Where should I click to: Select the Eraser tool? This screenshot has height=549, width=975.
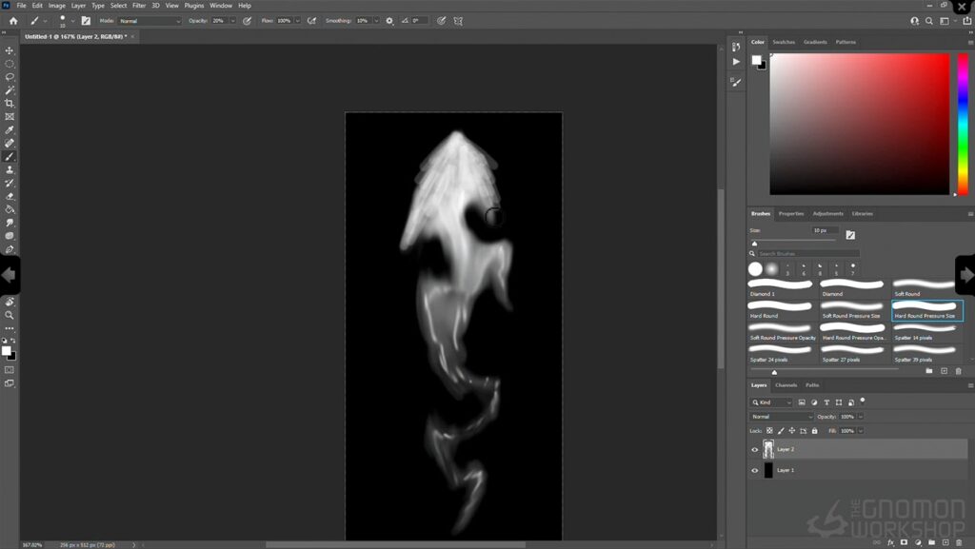[10, 196]
